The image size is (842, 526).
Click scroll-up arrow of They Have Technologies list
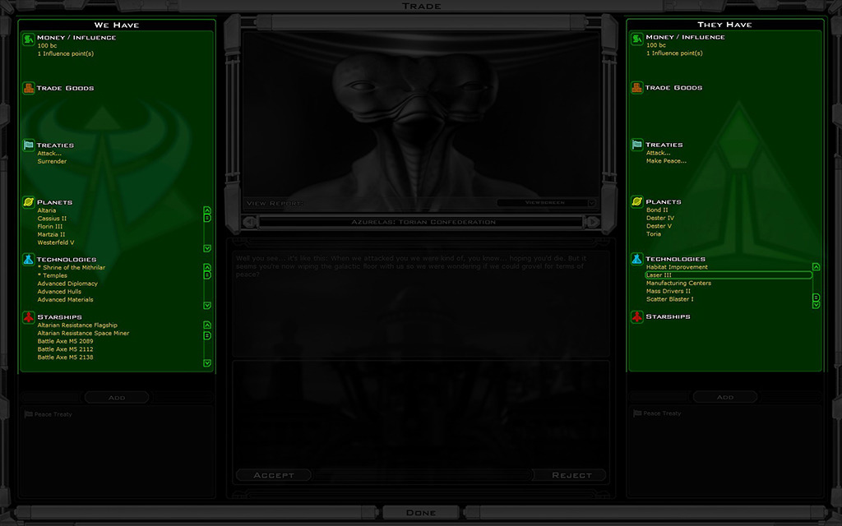816,267
